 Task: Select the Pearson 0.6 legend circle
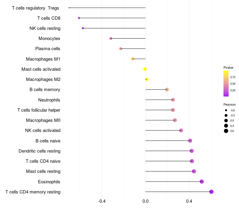[226, 131]
